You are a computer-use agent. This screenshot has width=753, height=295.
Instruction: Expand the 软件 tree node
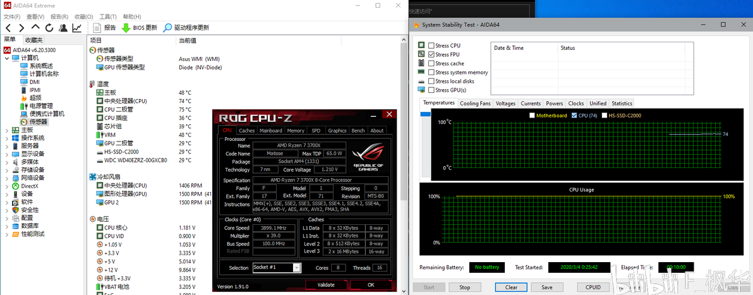click(7, 202)
